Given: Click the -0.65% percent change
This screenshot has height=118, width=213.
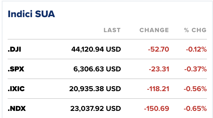Looking at the screenshot, I should pyautogui.click(x=196, y=109).
